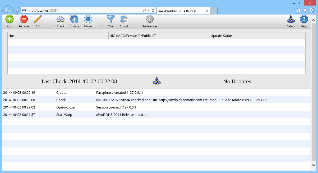
Task: Open browser Home icon
Action: click(299, 10)
